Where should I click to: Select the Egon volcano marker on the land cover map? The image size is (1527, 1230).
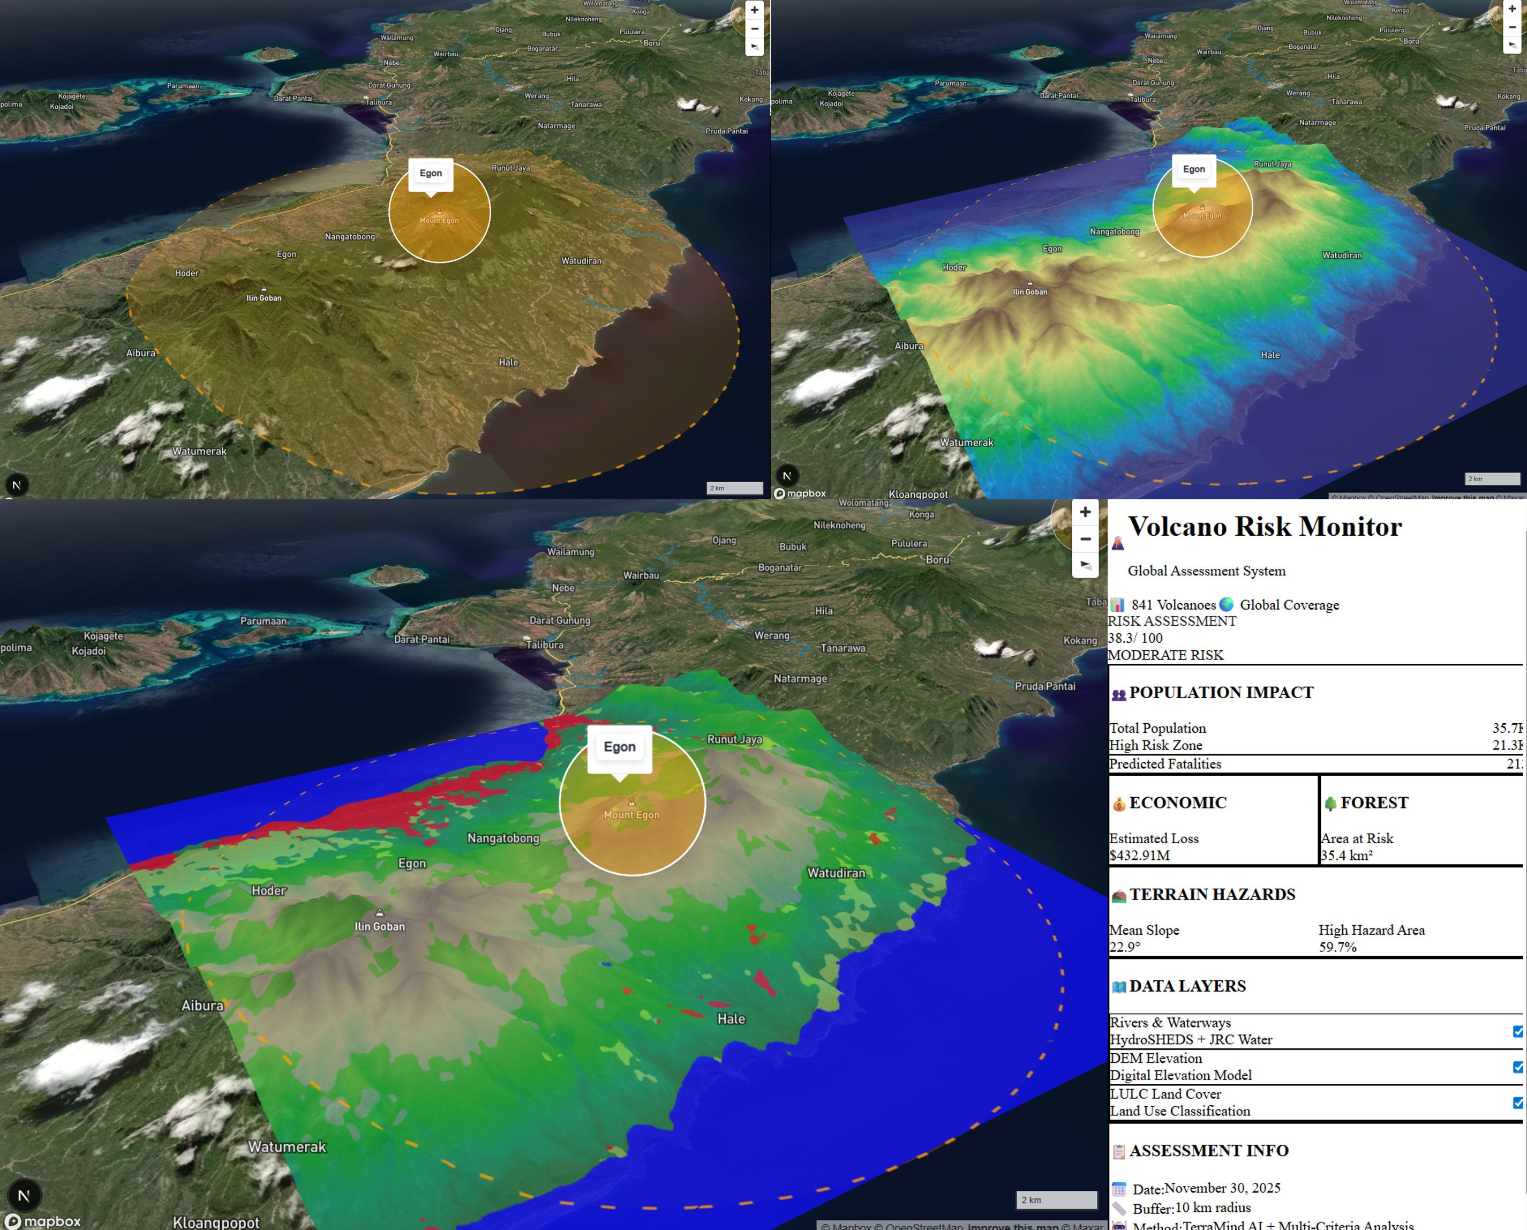620,747
